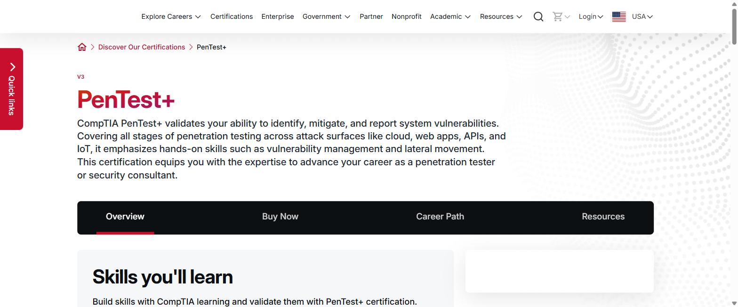Click the search magnifier icon
Screen dimensions: 738x307
pyautogui.click(x=538, y=16)
